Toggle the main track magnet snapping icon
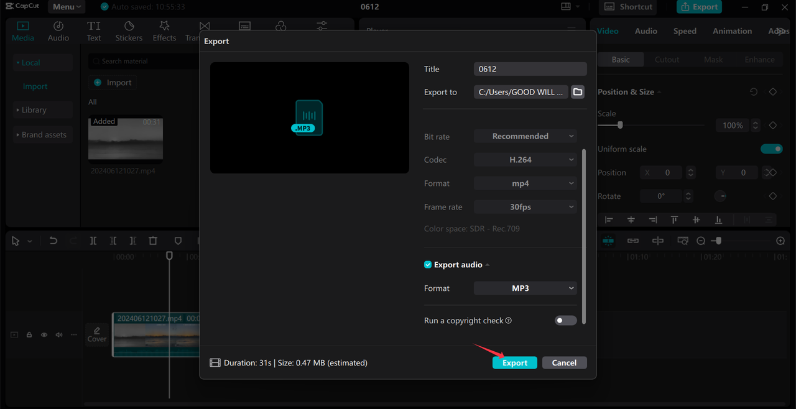The image size is (796, 409). [x=608, y=241]
